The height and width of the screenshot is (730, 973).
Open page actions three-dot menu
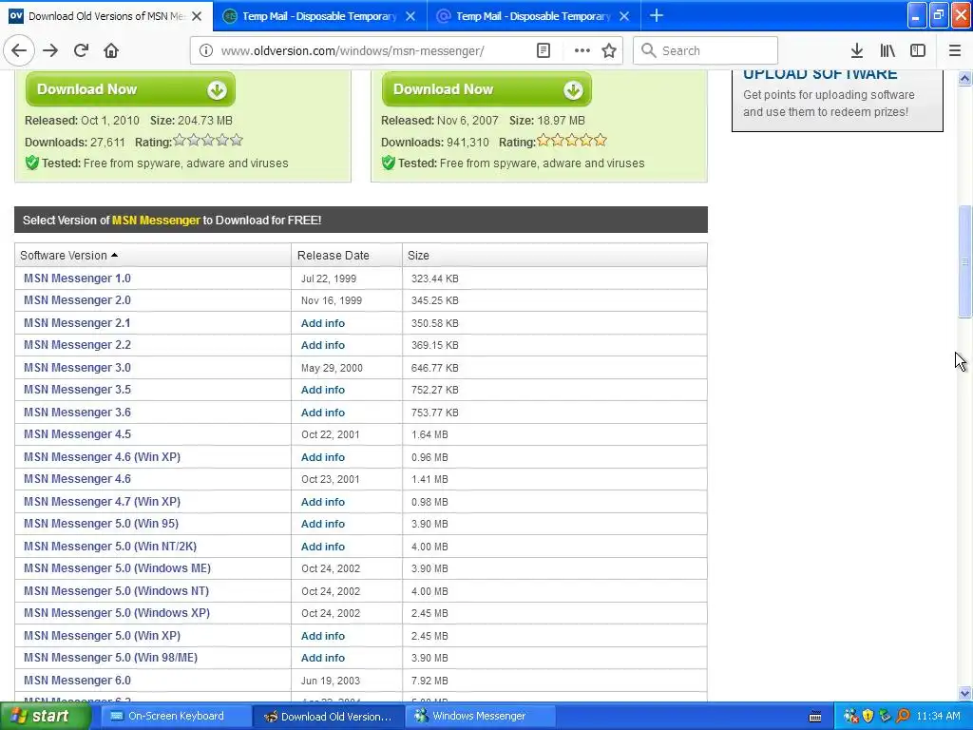pos(582,51)
